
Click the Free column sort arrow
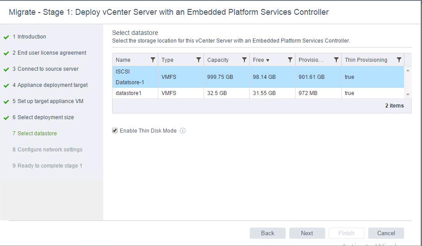click(268, 60)
